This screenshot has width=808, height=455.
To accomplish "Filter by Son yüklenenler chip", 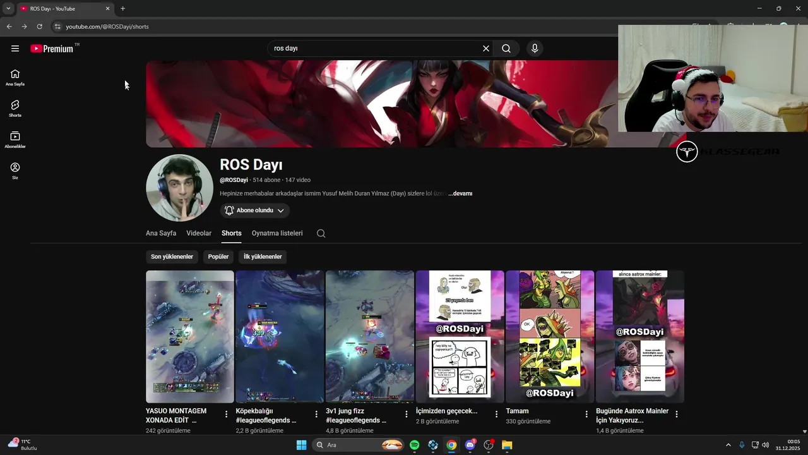I will [x=172, y=257].
